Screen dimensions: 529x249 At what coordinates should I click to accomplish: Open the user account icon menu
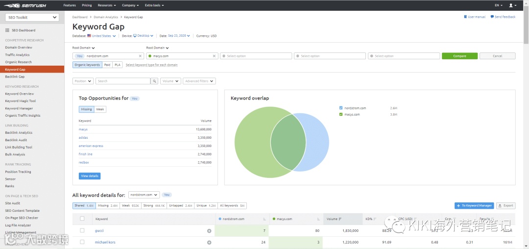coord(512,5)
